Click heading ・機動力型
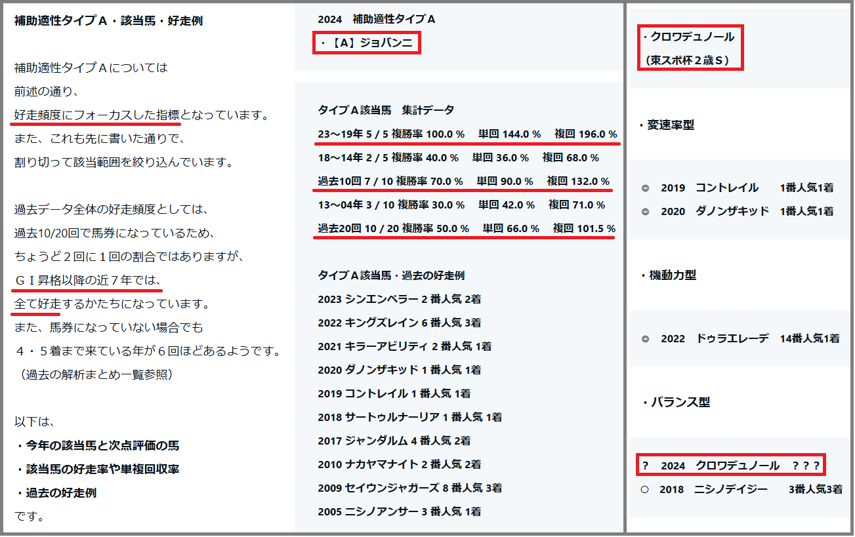 (668, 275)
